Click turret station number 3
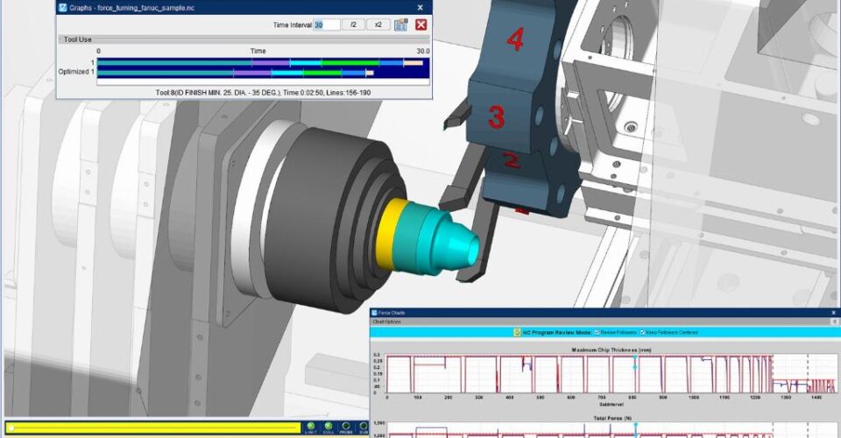This screenshot has width=841, height=438. 496,117
